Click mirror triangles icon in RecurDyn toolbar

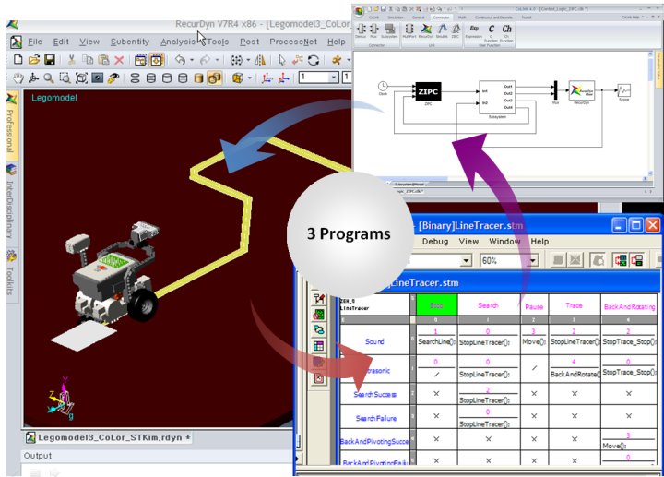coord(260,60)
